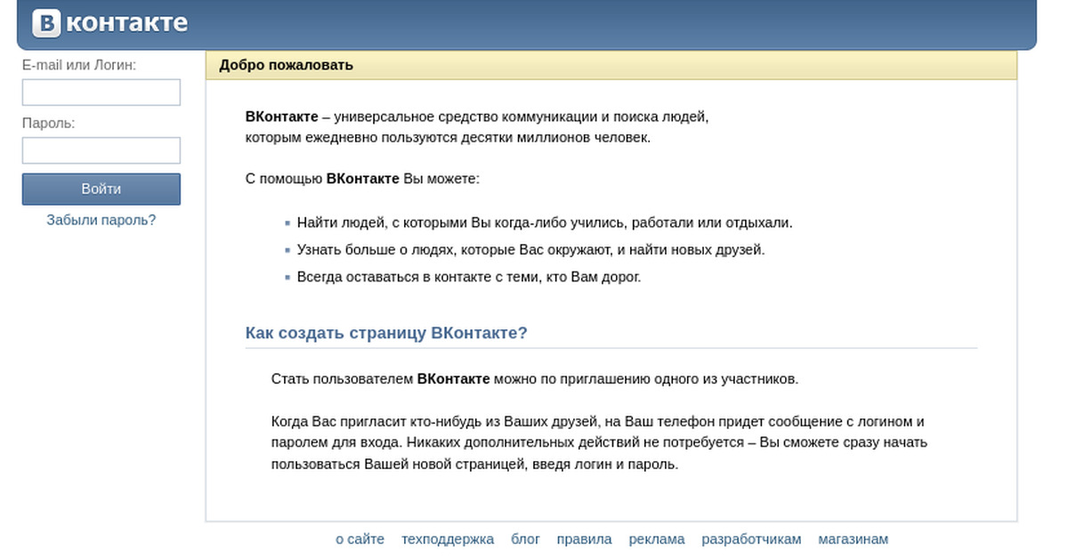Open the техподдержка footer link

point(448,539)
